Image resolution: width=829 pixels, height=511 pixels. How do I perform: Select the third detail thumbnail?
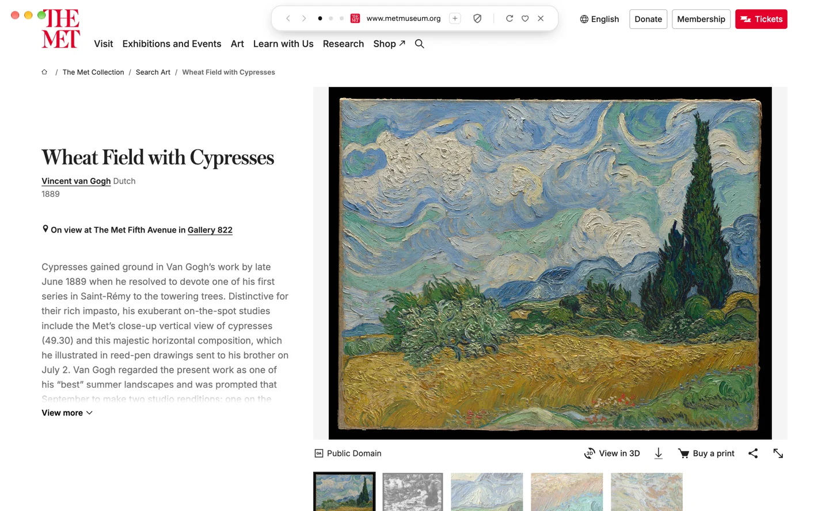coord(487,492)
